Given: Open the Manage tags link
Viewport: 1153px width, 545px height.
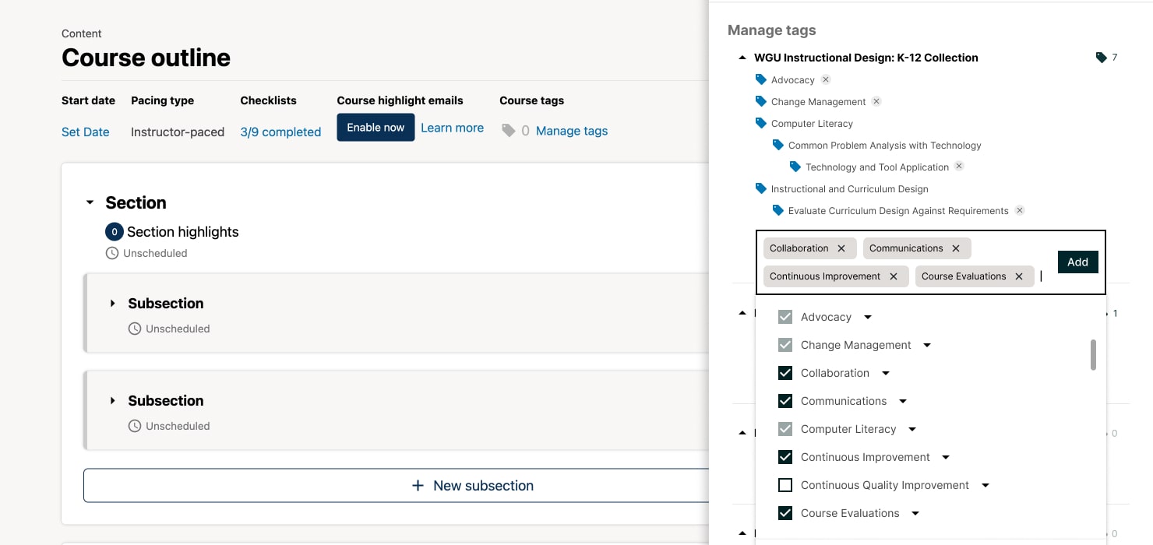Looking at the screenshot, I should (571, 131).
